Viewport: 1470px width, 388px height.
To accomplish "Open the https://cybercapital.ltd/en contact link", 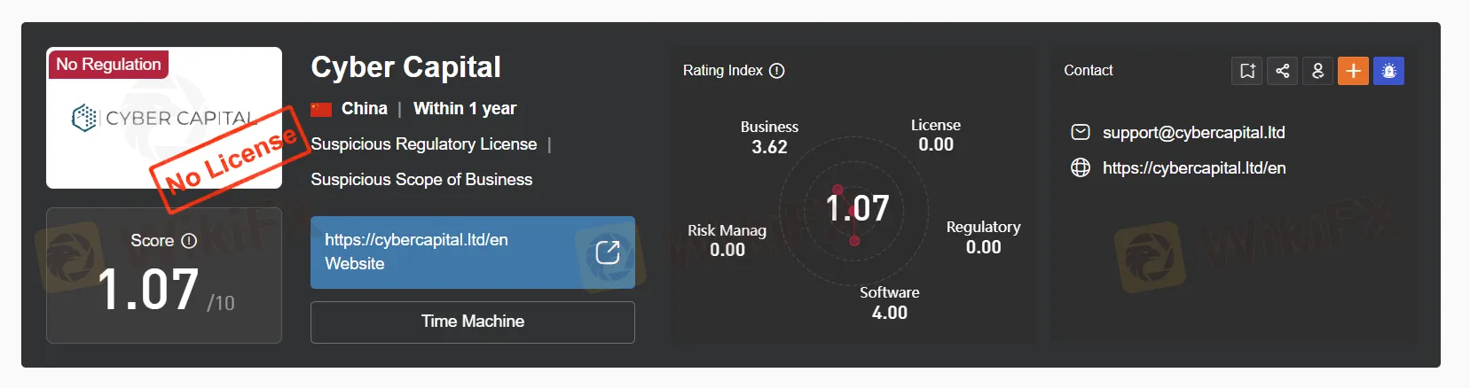I will pyautogui.click(x=1194, y=167).
